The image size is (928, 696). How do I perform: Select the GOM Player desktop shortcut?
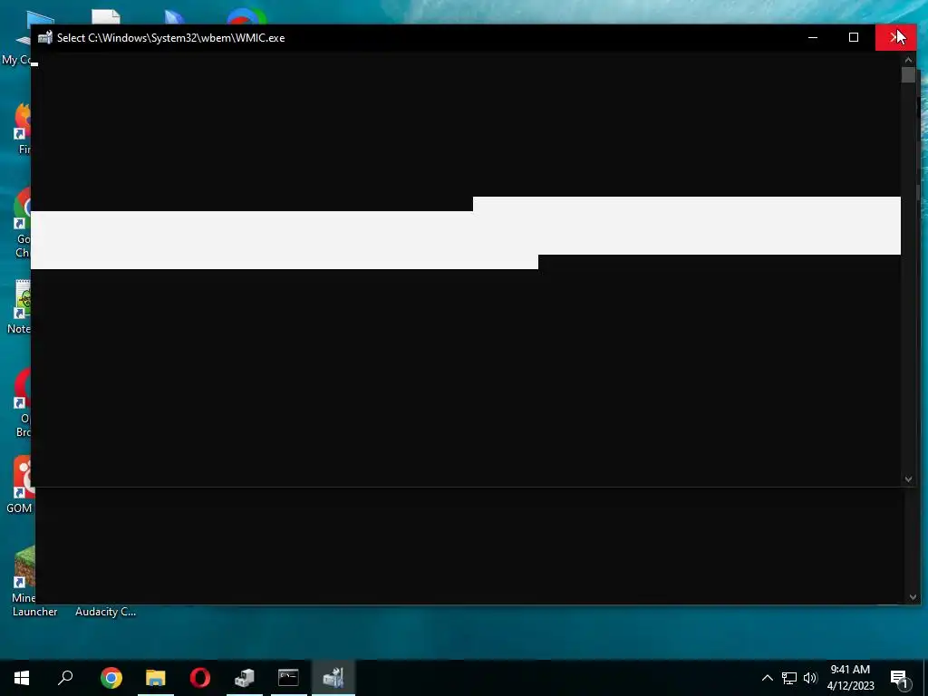pyautogui.click(x=18, y=485)
